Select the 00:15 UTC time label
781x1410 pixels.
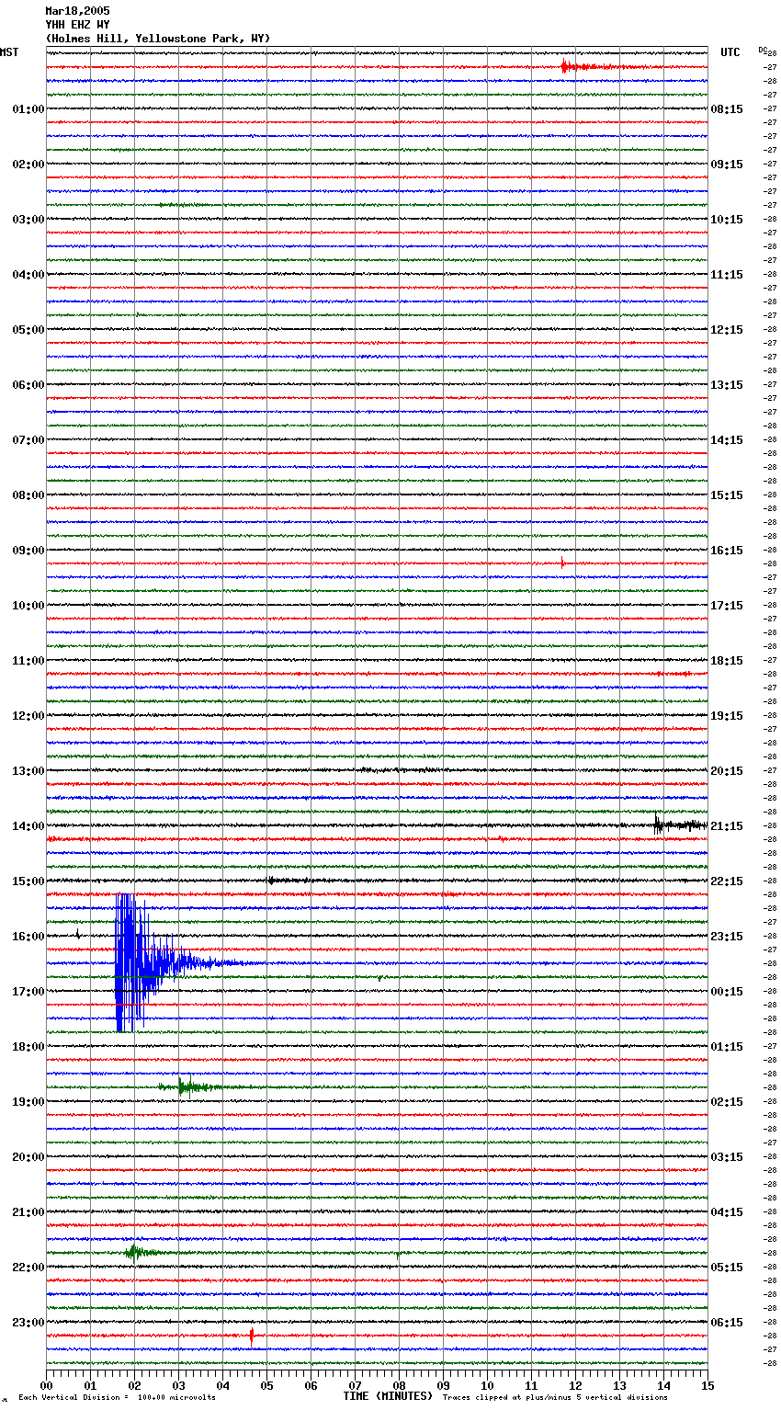coord(727,992)
